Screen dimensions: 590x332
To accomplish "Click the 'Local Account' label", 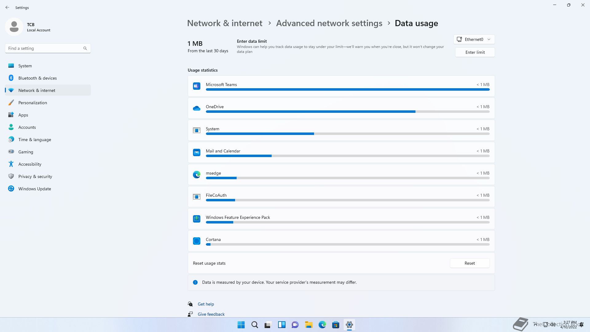I will (x=39, y=30).
